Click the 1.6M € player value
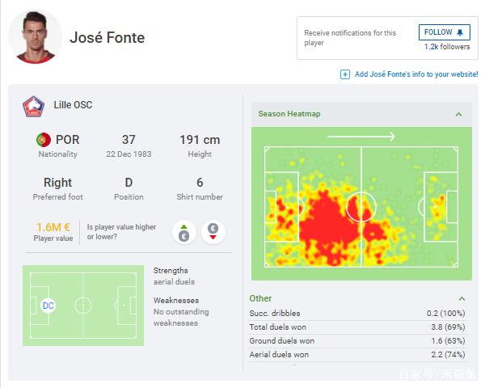The height and width of the screenshot is (388, 485). [53, 227]
